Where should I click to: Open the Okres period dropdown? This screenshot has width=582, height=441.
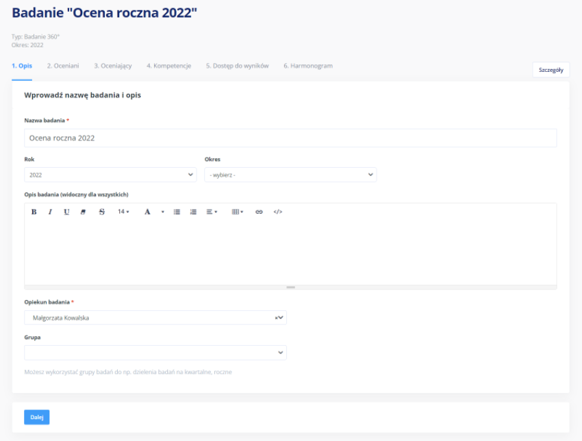tap(290, 175)
